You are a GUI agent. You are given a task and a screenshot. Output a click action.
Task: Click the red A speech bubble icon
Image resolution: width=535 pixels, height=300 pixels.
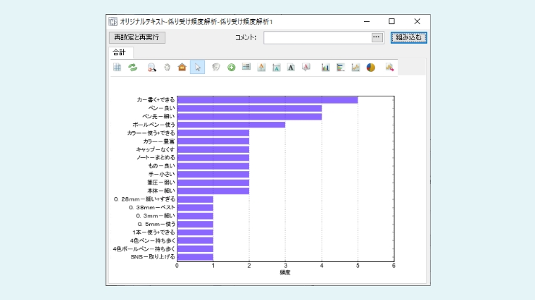(306, 67)
